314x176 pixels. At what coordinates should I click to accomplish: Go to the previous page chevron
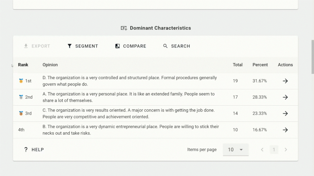pos(262,150)
